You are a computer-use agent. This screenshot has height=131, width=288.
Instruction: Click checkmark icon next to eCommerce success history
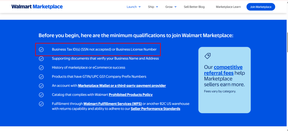point(41,67)
